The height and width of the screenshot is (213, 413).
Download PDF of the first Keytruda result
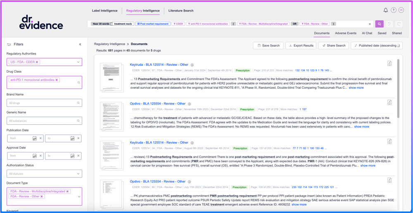(x=389, y=64)
